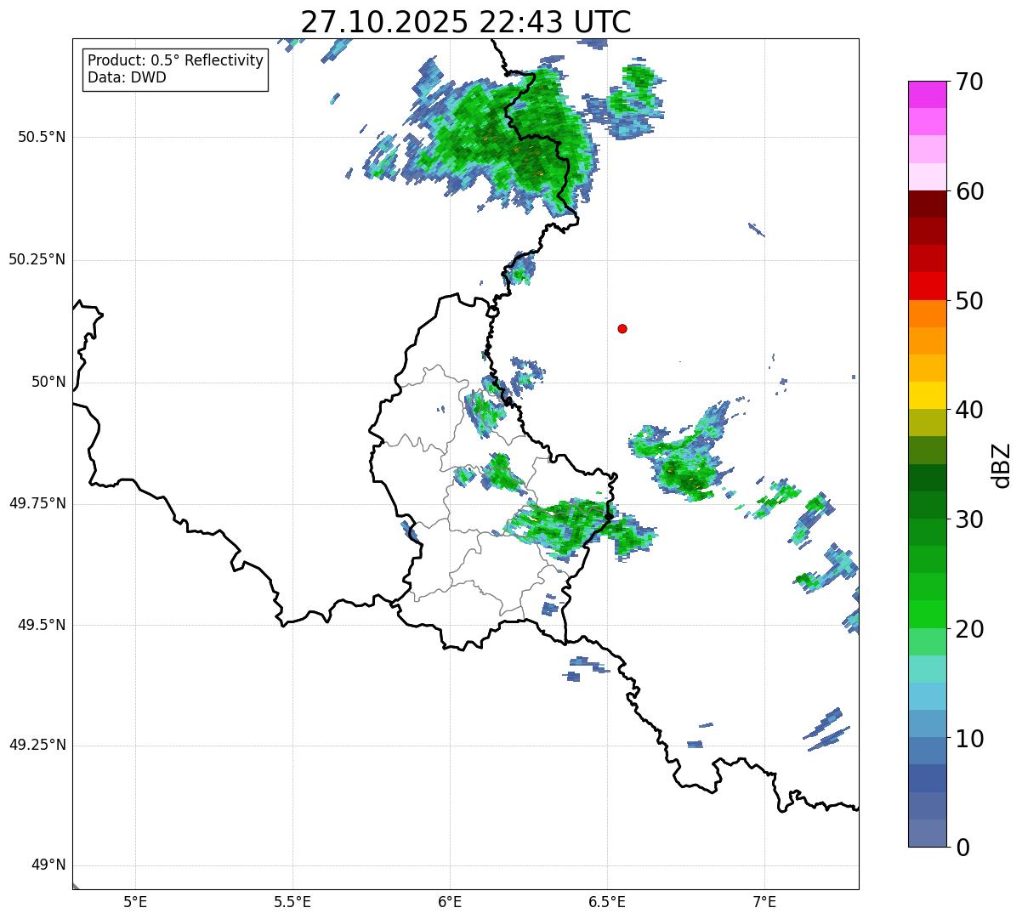This screenshot has width=1022, height=919.
Task: Click the magenta top colorbar segment
Action: coord(927,94)
